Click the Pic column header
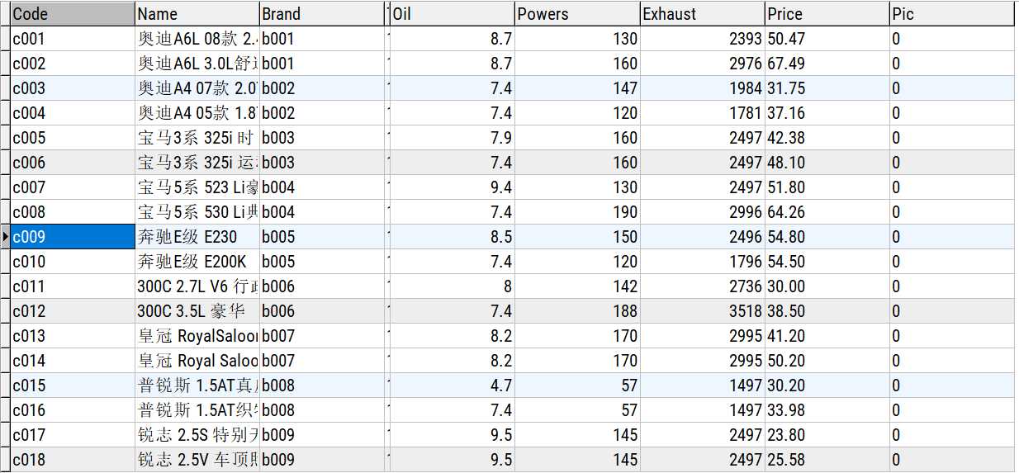The width and height of the screenshot is (1019, 473). [952, 14]
